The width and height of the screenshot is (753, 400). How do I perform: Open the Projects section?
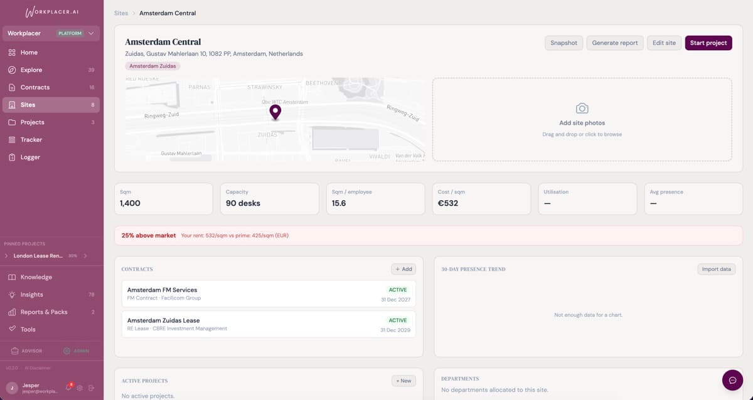51,122
